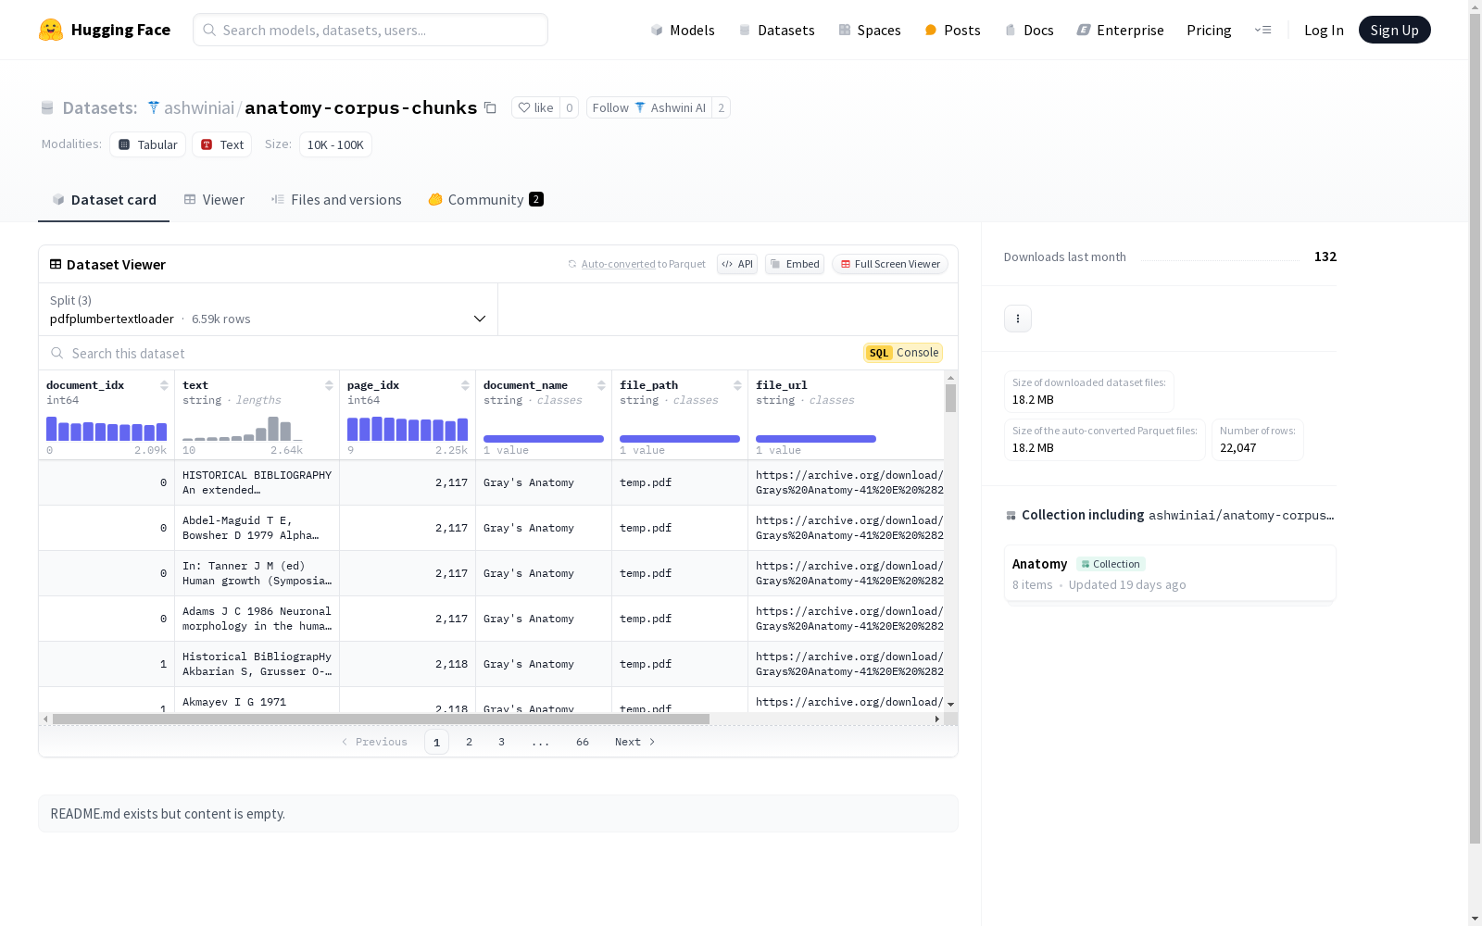
Task: Click the Sign Up button
Action: pyautogui.click(x=1394, y=30)
